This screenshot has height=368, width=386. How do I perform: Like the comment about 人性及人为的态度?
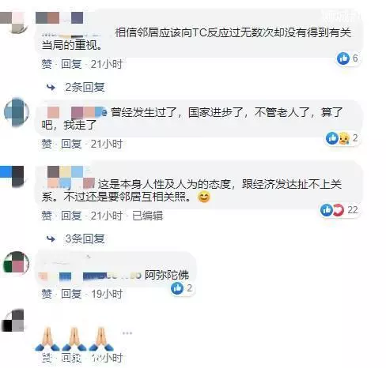tap(47, 216)
